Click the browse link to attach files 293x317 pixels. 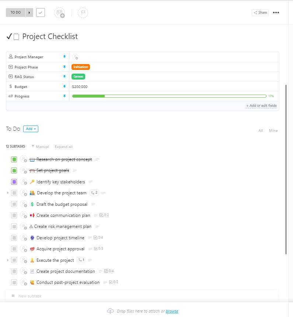[172, 311]
